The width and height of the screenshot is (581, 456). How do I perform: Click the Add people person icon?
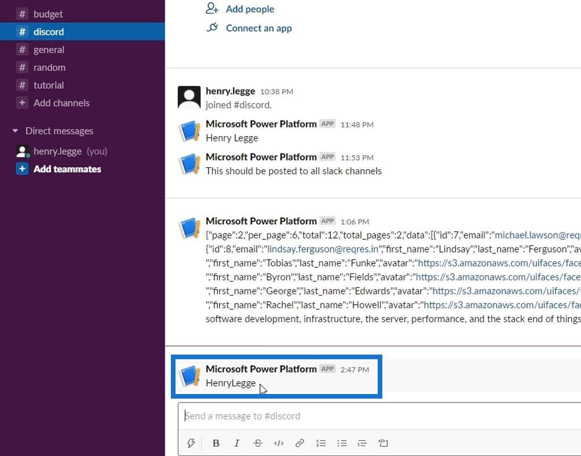tap(212, 8)
